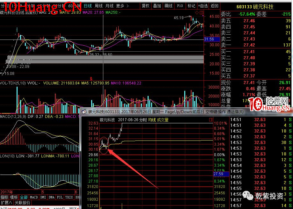The width and height of the screenshot is (293, 209).
Task: Choose the DMA indicator tab
Action: [x=51, y=197]
